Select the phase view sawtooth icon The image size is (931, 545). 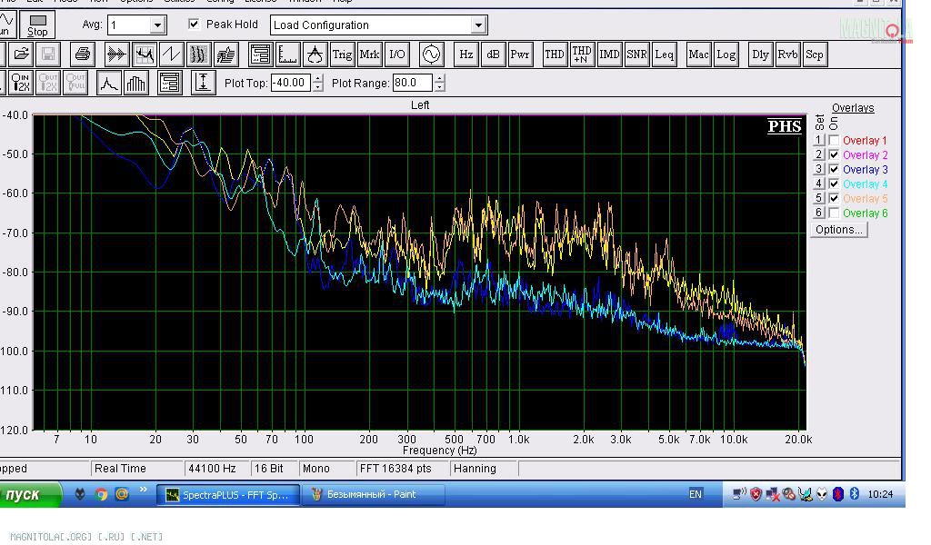[172, 54]
